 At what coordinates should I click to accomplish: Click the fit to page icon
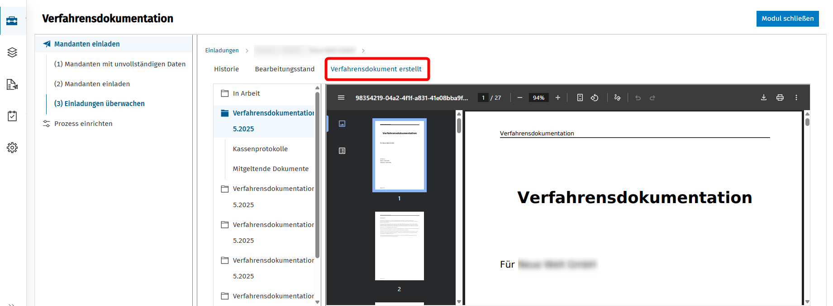(580, 97)
